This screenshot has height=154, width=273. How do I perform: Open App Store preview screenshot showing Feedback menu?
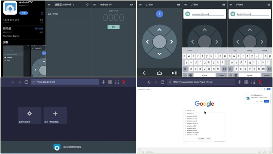[x=16, y=61]
